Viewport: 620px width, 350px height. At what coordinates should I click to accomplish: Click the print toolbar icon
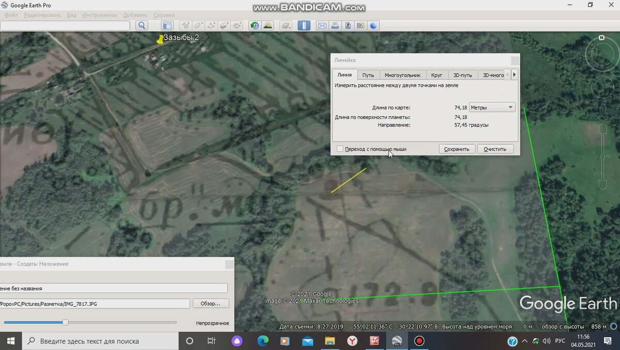335,25
